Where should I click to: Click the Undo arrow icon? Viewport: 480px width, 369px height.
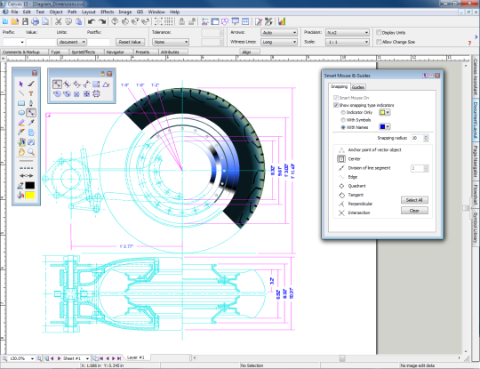pyautogui.click(x=92, y=21)
